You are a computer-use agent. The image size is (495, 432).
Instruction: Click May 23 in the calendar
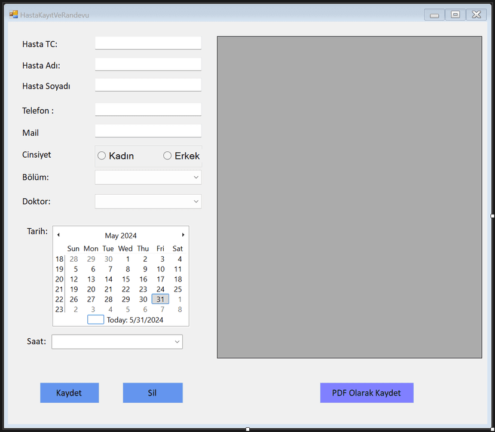143,289
